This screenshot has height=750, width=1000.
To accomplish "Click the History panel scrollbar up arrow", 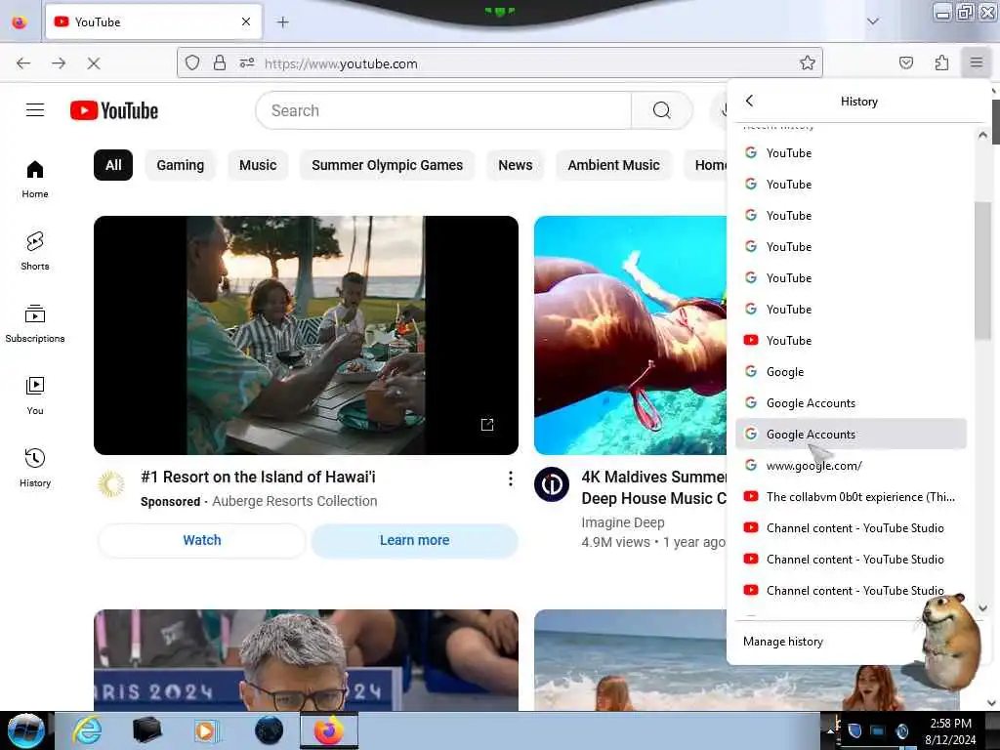I will pos(982,135).
